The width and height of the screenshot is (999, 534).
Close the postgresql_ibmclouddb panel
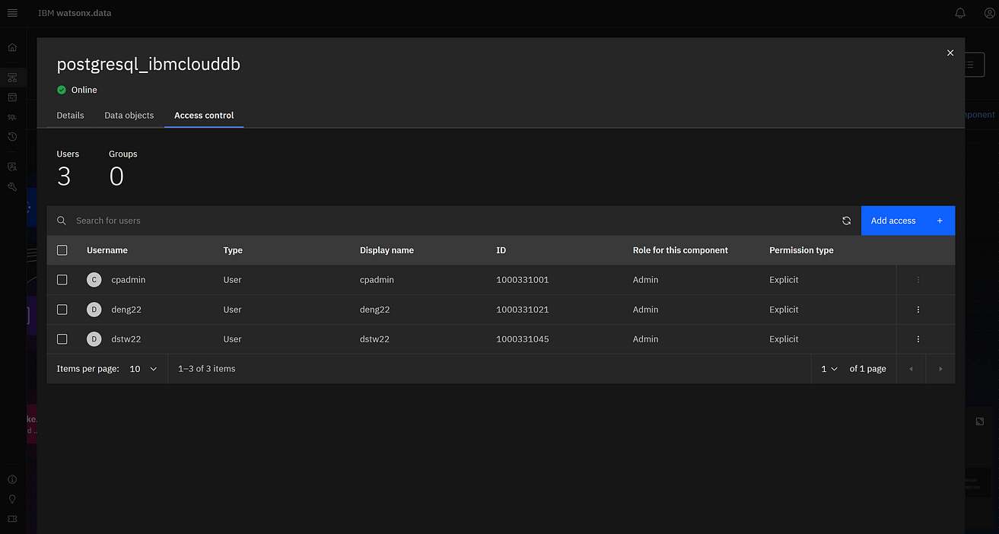pyautogui.click(x=950, y=52)
